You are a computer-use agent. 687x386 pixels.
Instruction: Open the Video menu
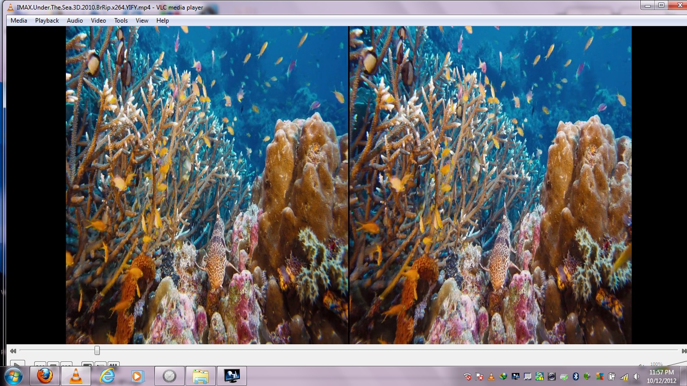(x=98, y=21)
